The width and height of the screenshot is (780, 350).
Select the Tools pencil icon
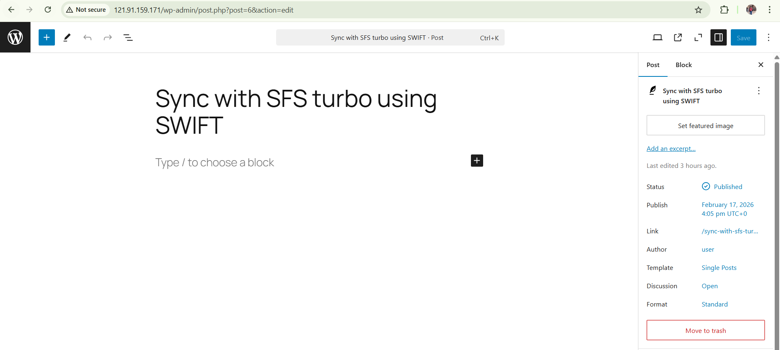pos(67,37)
